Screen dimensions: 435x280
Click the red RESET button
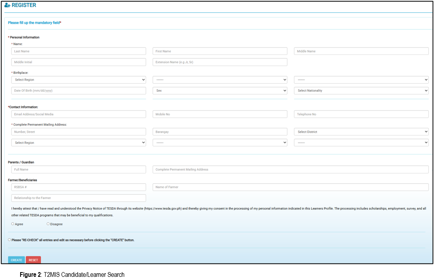pos(33,260)
